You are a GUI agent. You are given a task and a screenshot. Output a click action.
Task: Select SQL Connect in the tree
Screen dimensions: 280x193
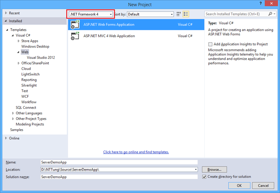click(26, 108)
